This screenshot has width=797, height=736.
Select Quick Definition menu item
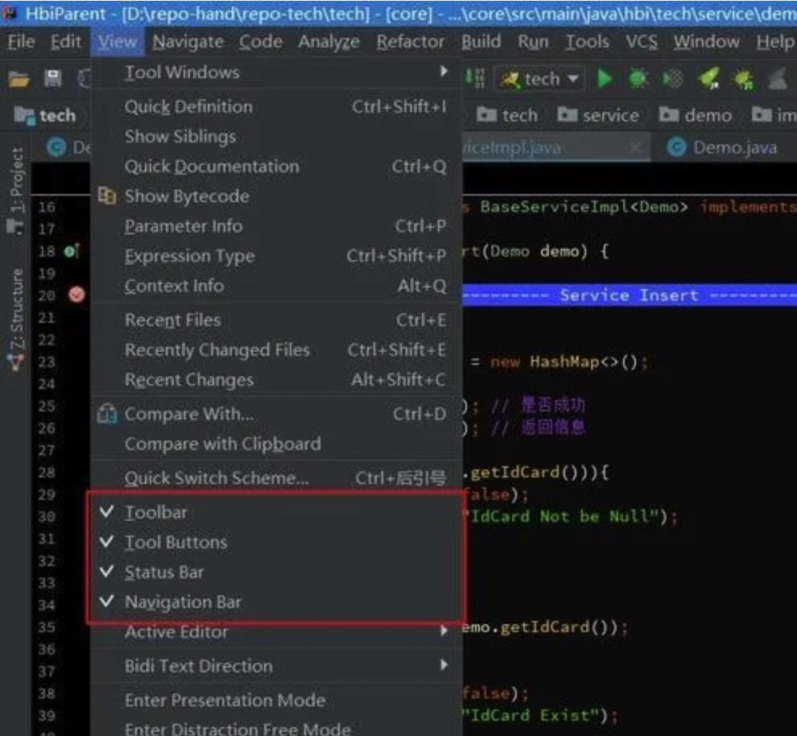pyautogui.click(x=276, y=107)
